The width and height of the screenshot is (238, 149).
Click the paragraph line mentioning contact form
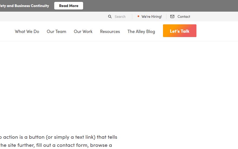pos(56,145)
